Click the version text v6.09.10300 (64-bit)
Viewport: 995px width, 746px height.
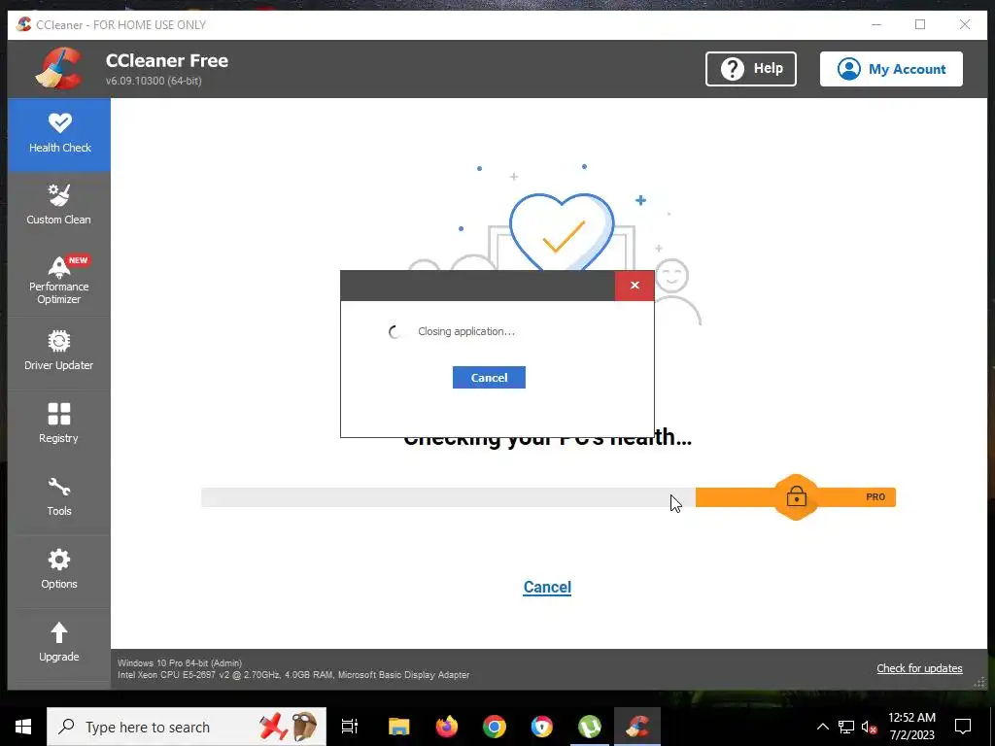154,81
